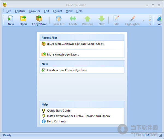Open the View menu
The height and width of the screenshot is (139, 164).
point(69,11)
